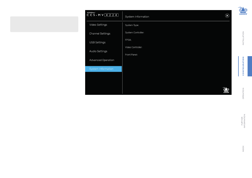Open the Operation side tab
The height and width of the screenshot is (178, 252).
(243, 94)
